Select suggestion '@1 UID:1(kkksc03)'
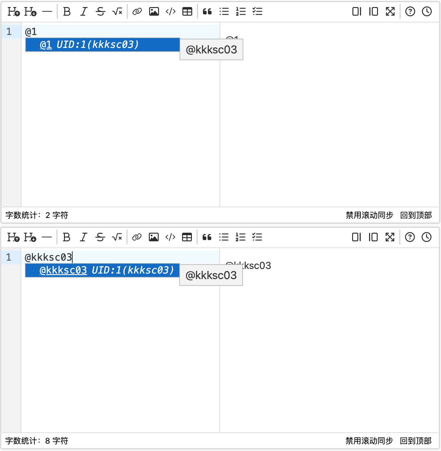The width and height of the screenshot is (441, 451). 103,45
